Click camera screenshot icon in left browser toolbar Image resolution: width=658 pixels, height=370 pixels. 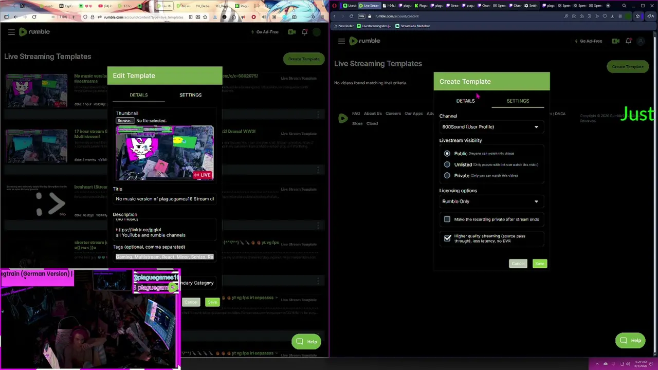pos(294,17)
